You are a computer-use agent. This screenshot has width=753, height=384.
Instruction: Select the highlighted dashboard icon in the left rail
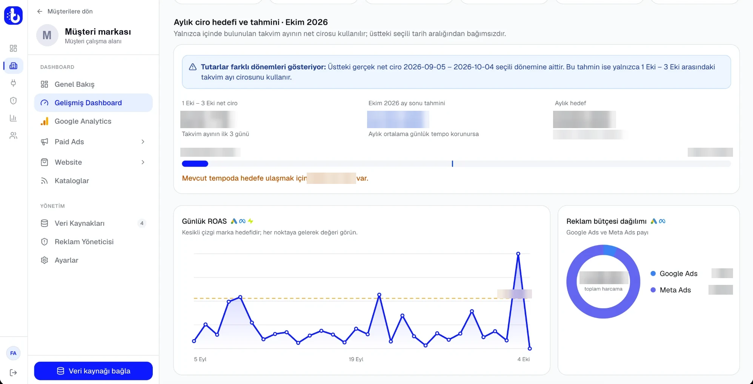tap(13, 66)
